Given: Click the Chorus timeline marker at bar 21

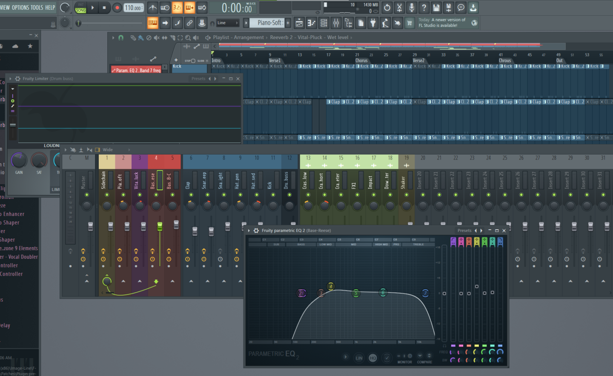Looking at the screenshot, I should pos(361,60).
